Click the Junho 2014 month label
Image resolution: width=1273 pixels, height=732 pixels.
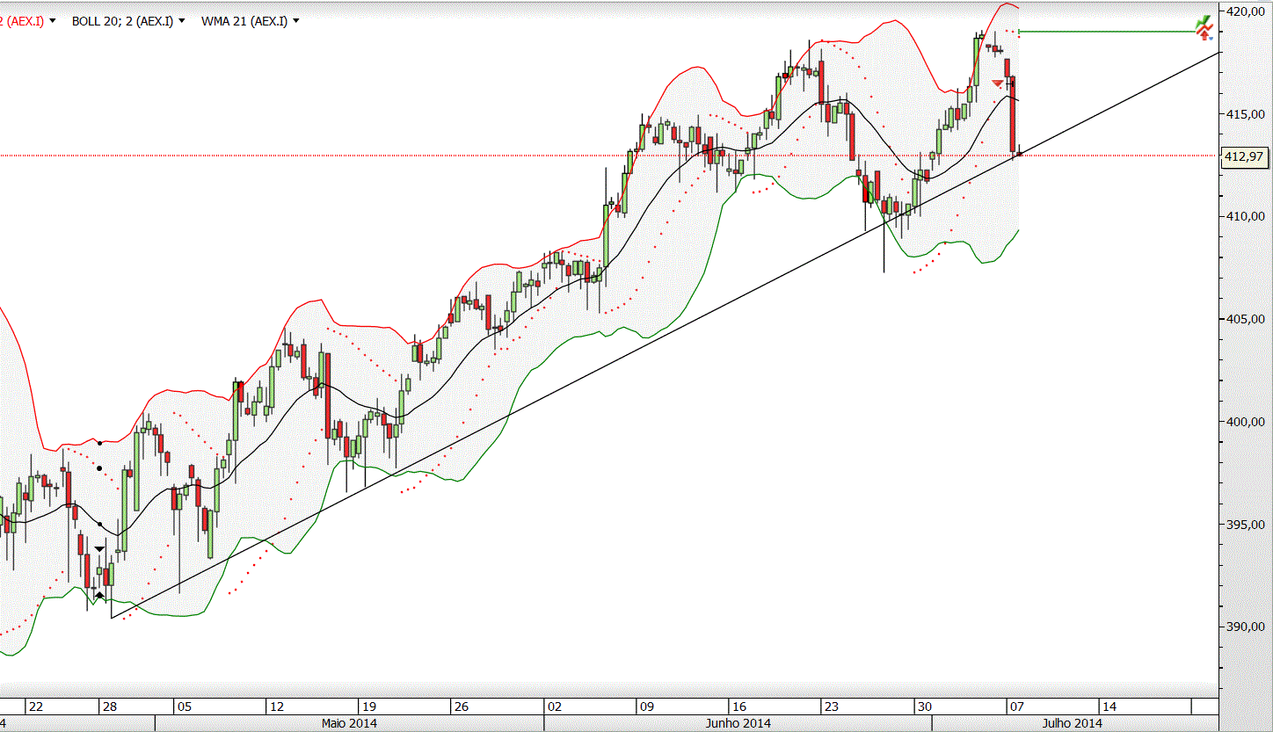tap(738, 723)
